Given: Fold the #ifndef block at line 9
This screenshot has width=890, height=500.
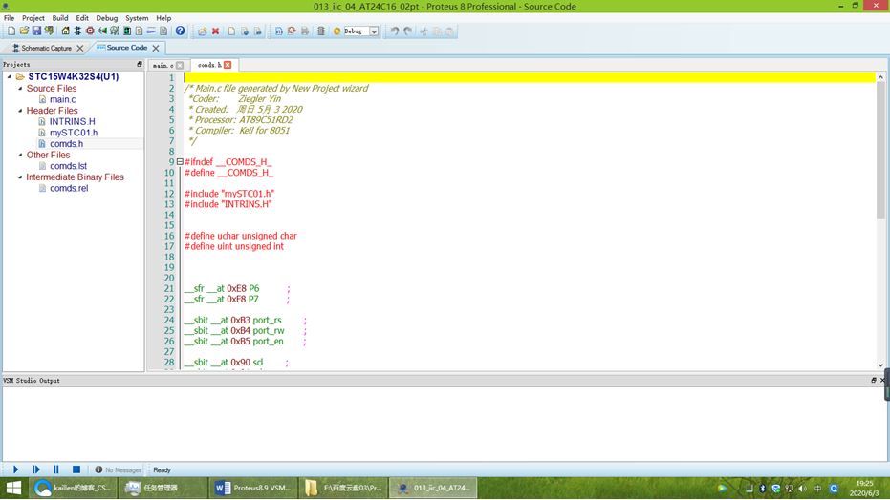Looking at the screenshot, I should tap(180, 162).
